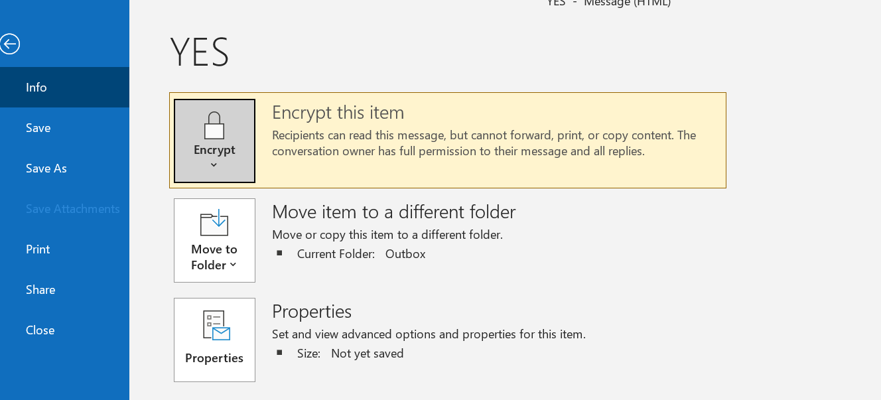Open the Save As option

[64, 168]
